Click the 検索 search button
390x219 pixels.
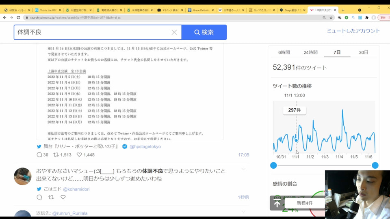pyautogui.click(x=204, y=32)
